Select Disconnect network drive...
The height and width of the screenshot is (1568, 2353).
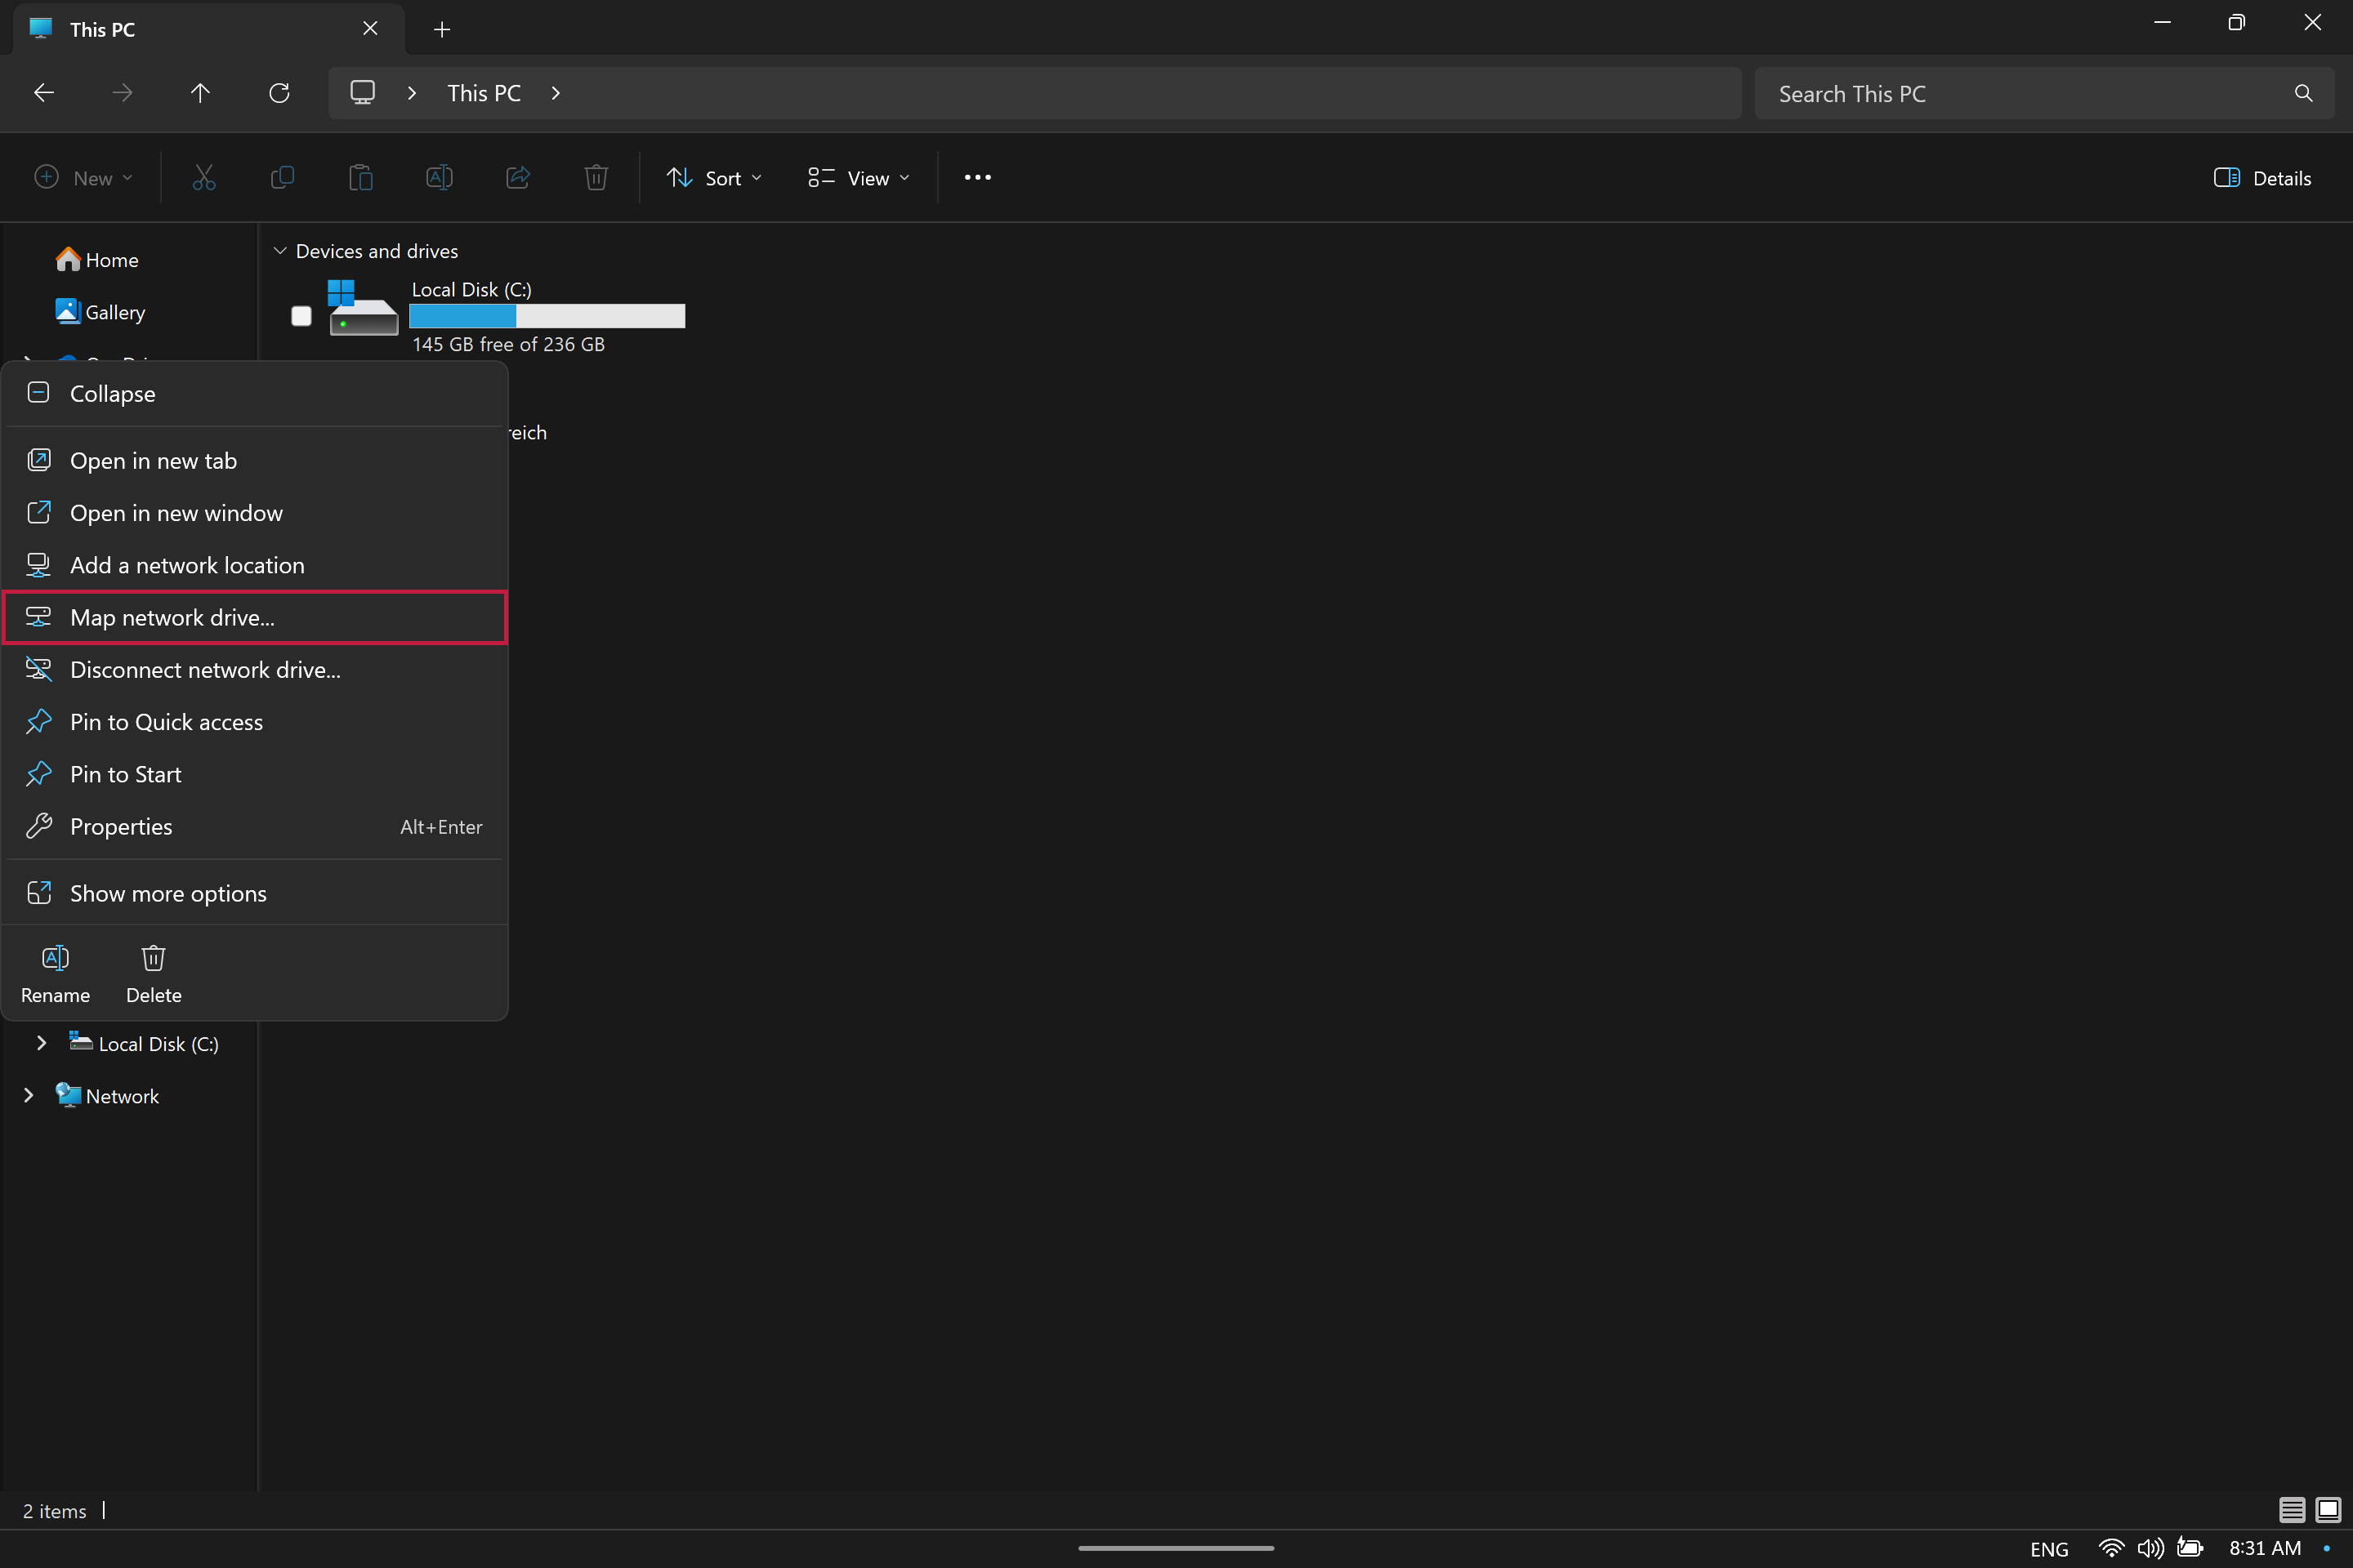point(254,670)
